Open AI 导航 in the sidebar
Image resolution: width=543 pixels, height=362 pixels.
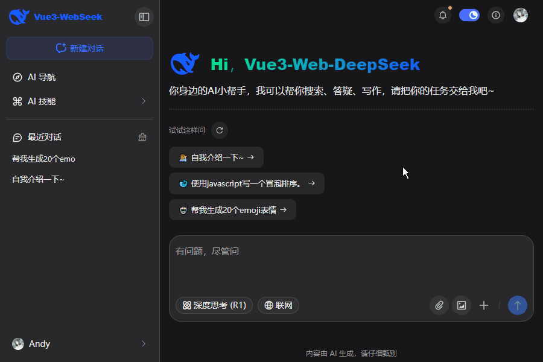[80, 77]
